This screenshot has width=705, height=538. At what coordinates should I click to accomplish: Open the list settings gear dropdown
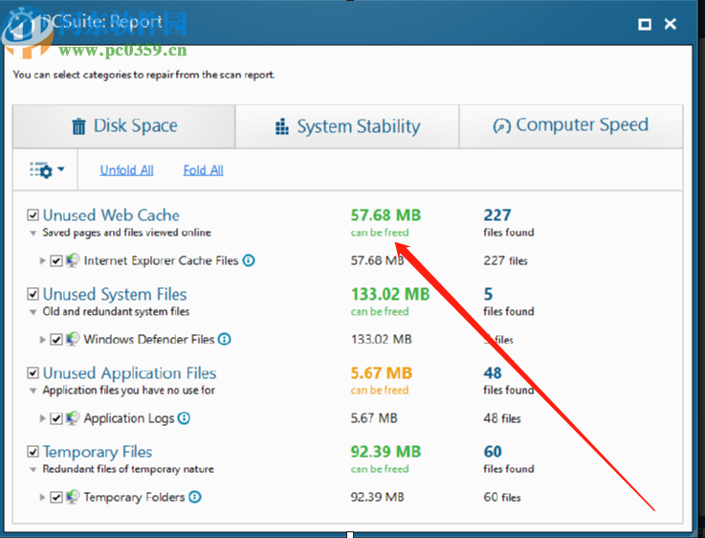[46, 170]
